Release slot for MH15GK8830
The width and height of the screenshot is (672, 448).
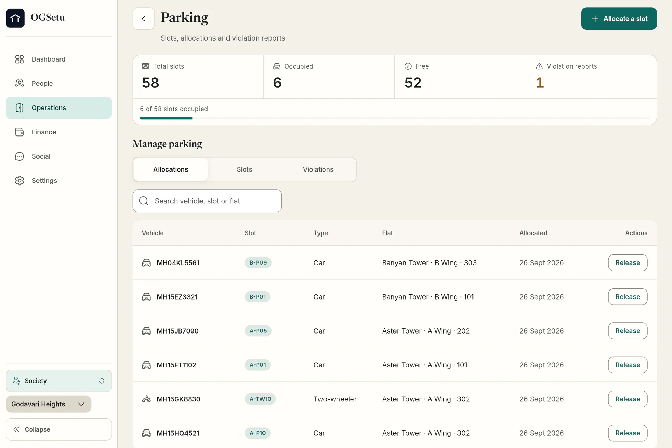(x=628, y=399)
